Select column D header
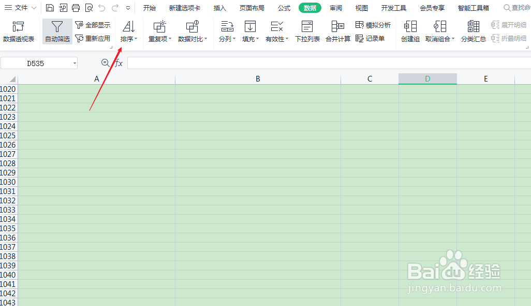The width and height of the screenshot is (531, 306). click(x=427, y=78)
